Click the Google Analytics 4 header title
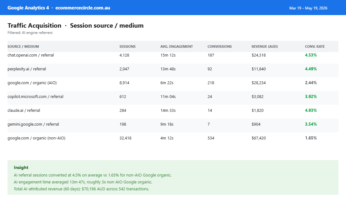Viewport: 346px width, 201px height. (x=28, y=8)
